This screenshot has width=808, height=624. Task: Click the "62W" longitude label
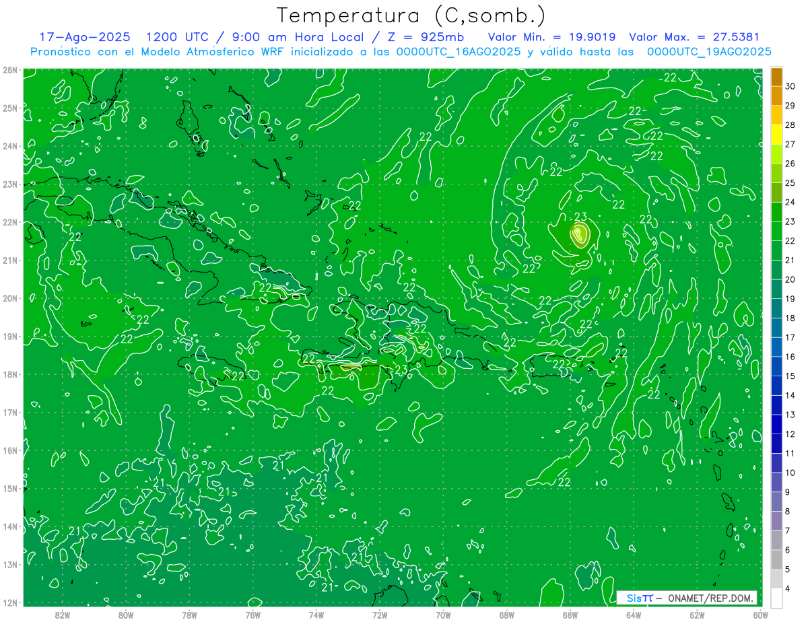pos(697,615)
